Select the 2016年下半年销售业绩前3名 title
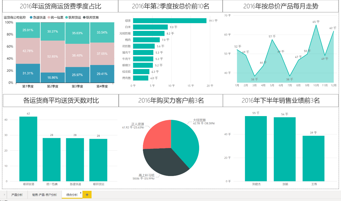Image resolution: width=341 pixels, height=201 pixels. click(x=281, y=101)
